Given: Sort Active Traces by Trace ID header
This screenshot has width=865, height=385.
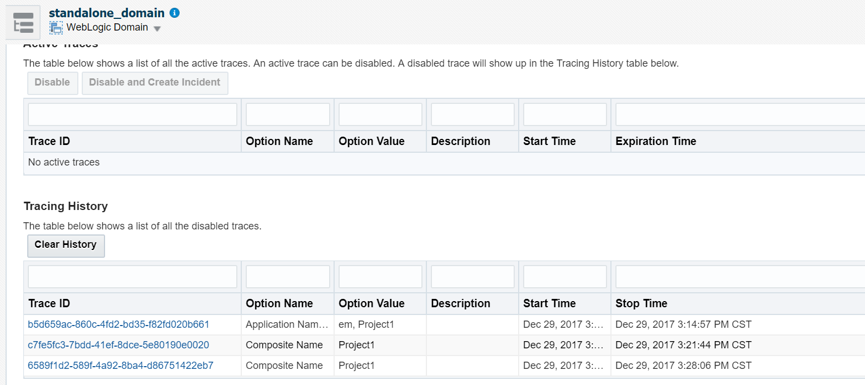Looking at the screenshot, I should pyautogui.click(x=49, y=141).
